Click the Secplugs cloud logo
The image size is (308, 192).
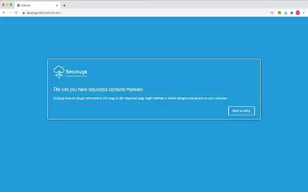70,72
